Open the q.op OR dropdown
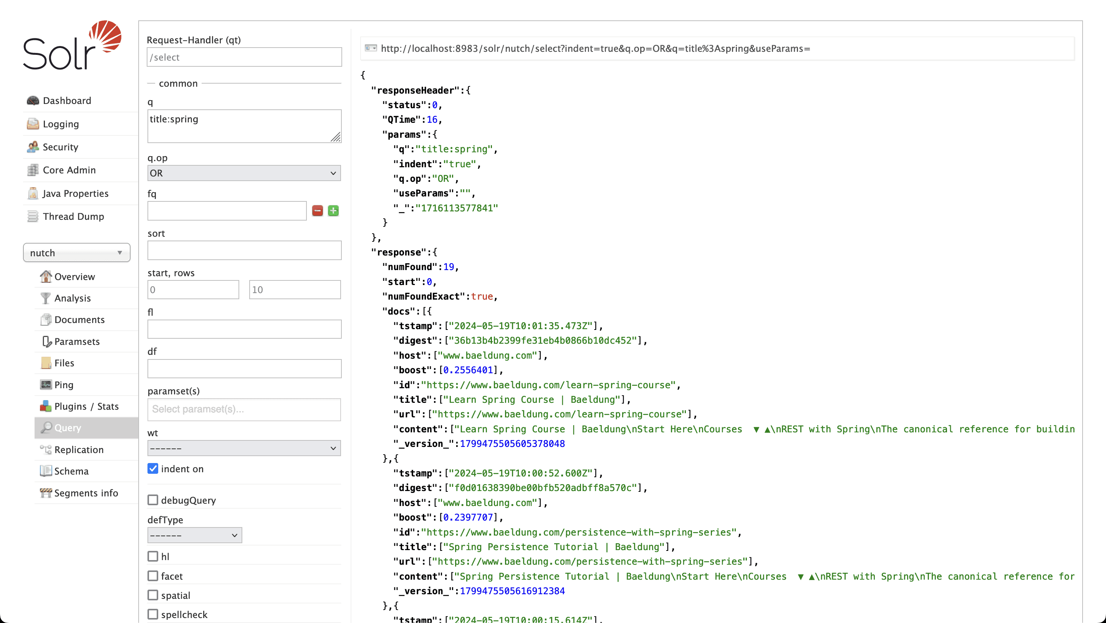Screen dimensions: 1106x623 click(244, 173)
